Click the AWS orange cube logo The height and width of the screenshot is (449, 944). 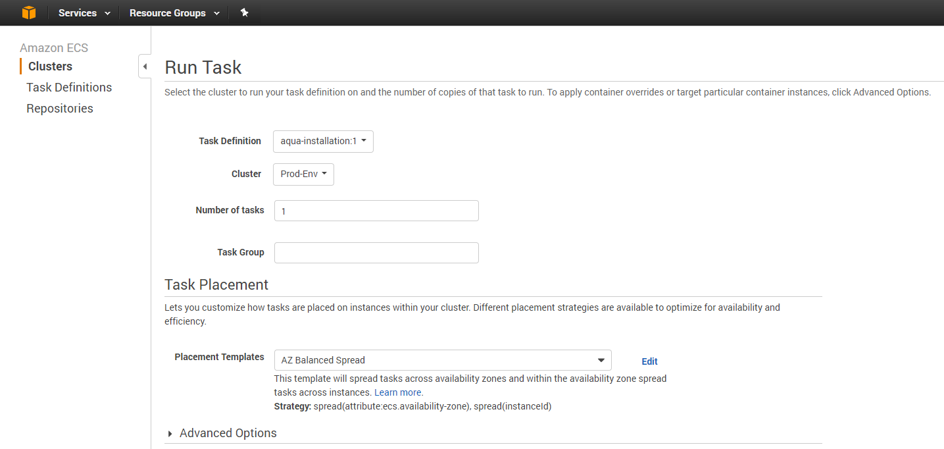pos(29,13)
